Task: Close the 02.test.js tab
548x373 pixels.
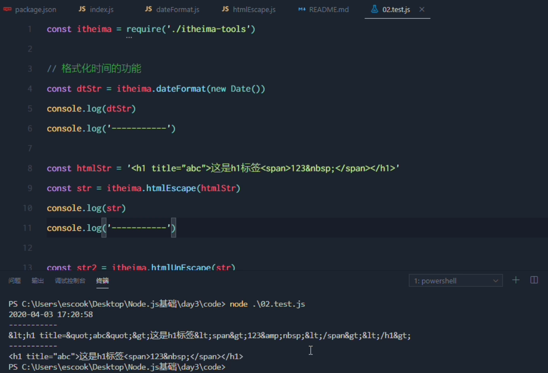Action: click(422, 9)
